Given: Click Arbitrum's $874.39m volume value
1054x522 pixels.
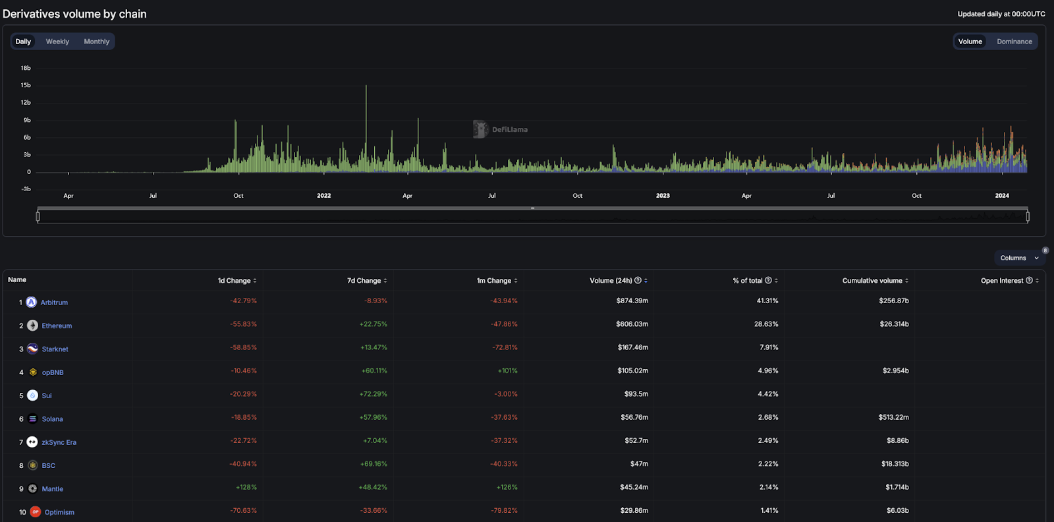Looking at the screenshot, I should point(632,301).
